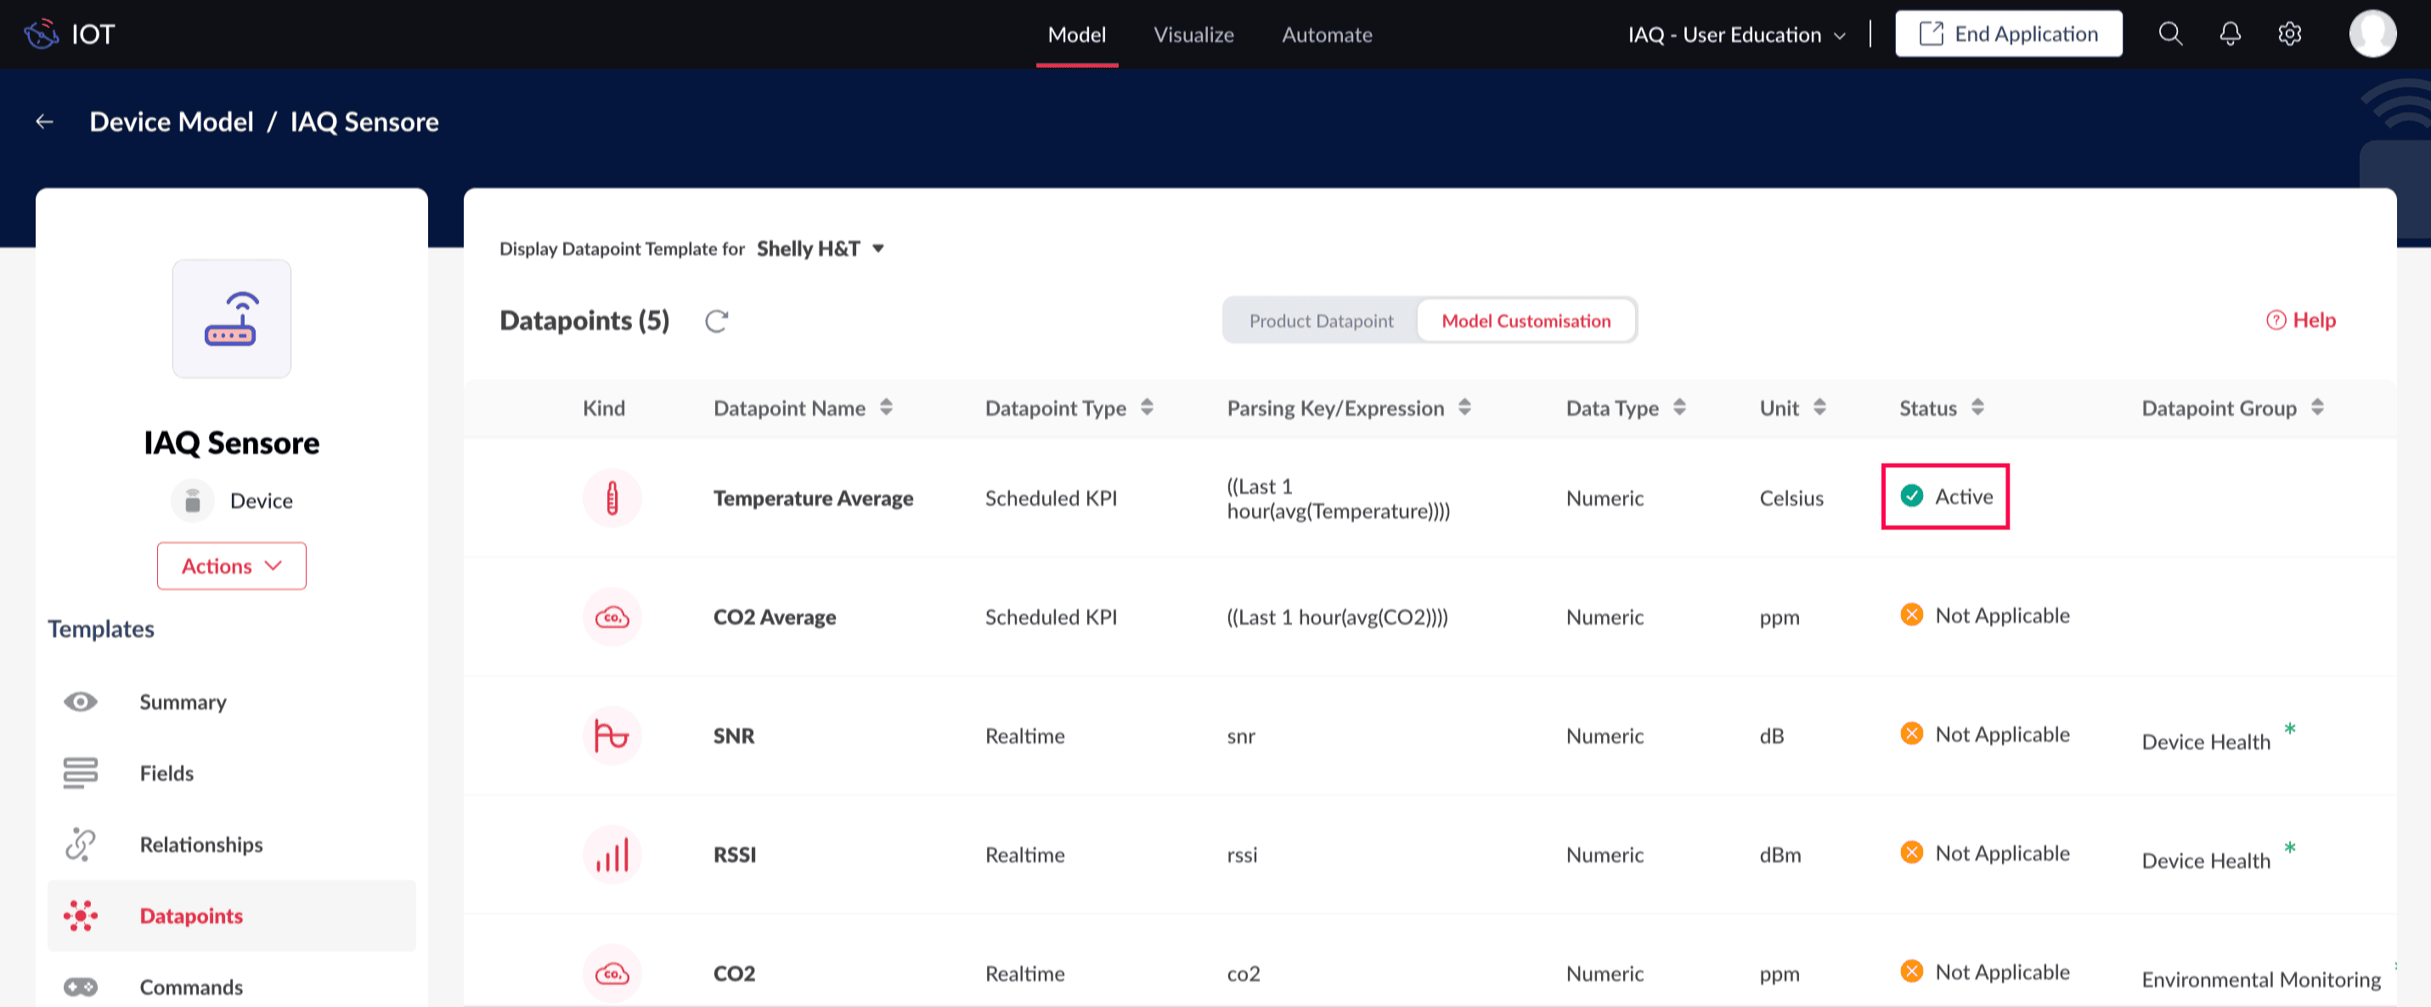Click the back arrow to Device Model
2431x1007 pixels.
(44, 121)
